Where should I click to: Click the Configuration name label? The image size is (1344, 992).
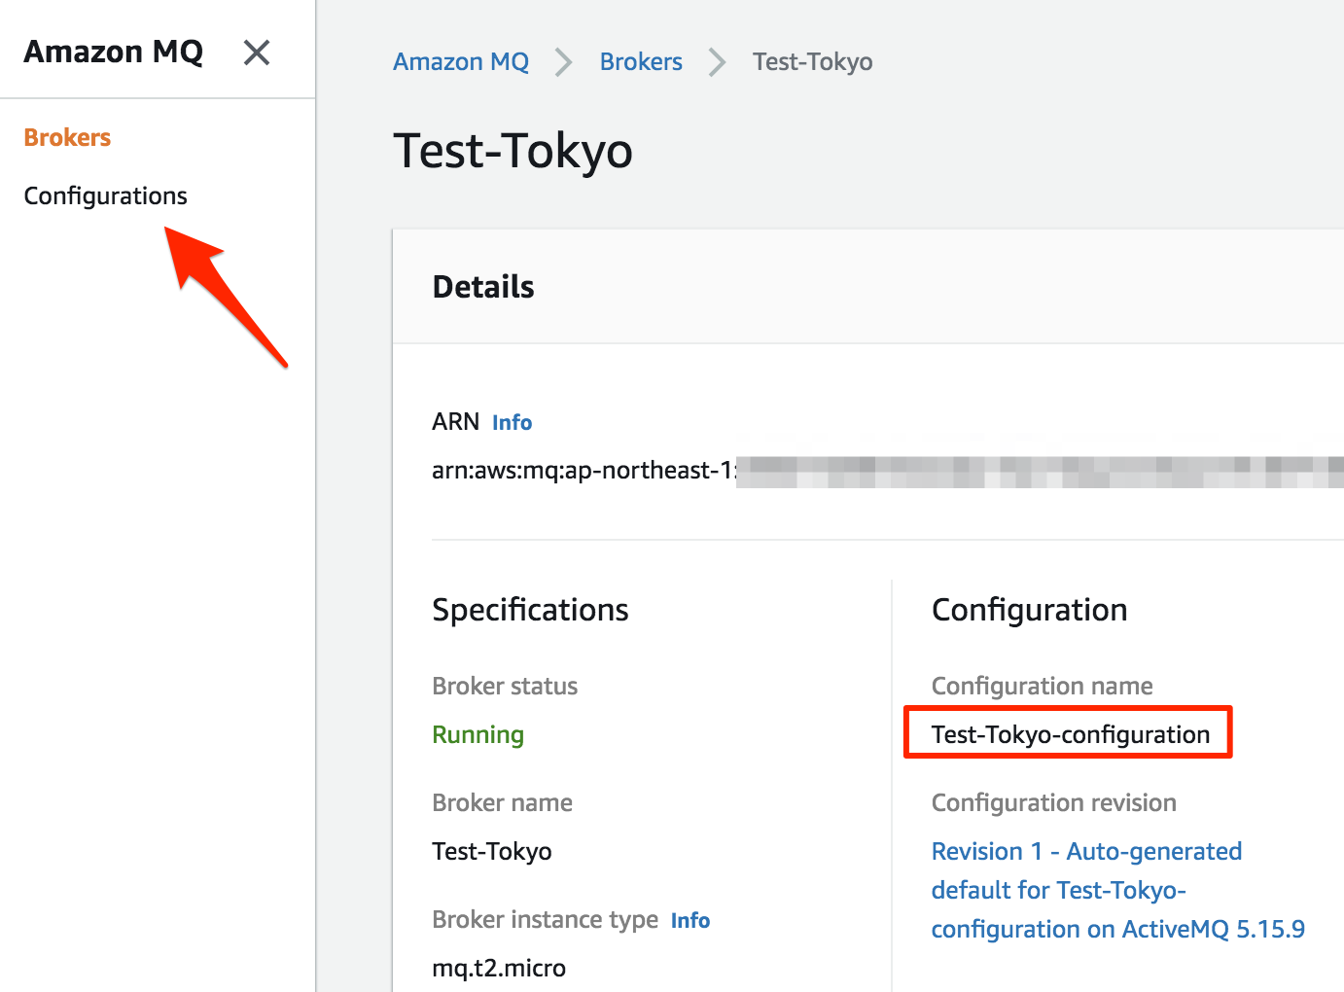point(1042,686)
